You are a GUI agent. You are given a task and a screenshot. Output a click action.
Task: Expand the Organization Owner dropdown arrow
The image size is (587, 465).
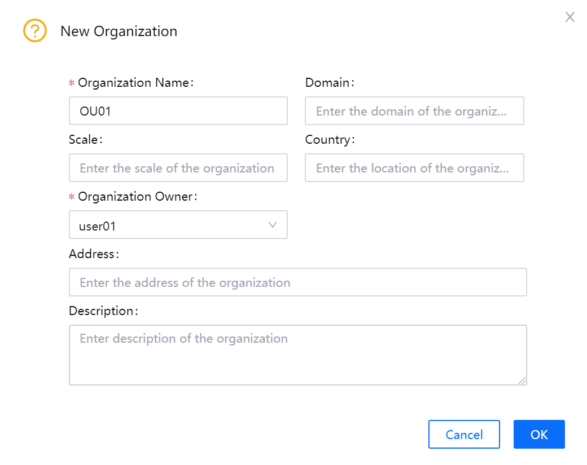(273, 225)
